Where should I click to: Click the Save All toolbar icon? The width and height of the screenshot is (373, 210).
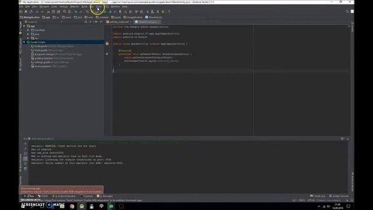click(x=26, y=12)
